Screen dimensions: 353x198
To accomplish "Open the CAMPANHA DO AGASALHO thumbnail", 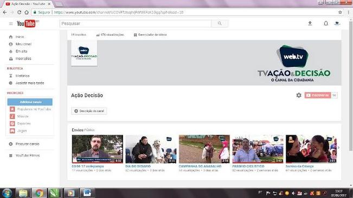I will click(204, 149).
